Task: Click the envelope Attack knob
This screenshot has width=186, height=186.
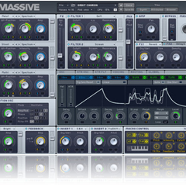Action: click(x=82, y=116)
